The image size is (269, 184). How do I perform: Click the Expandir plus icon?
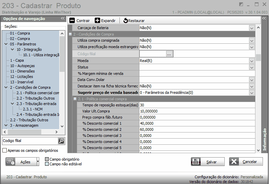pyautogui.click(x=97, y=20)
